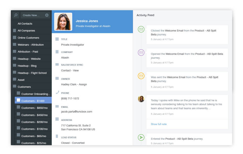The height and width of the screenshot is (154, 243).
Task: Click the purple opened-email icon
Action: (x=141, y=53)
